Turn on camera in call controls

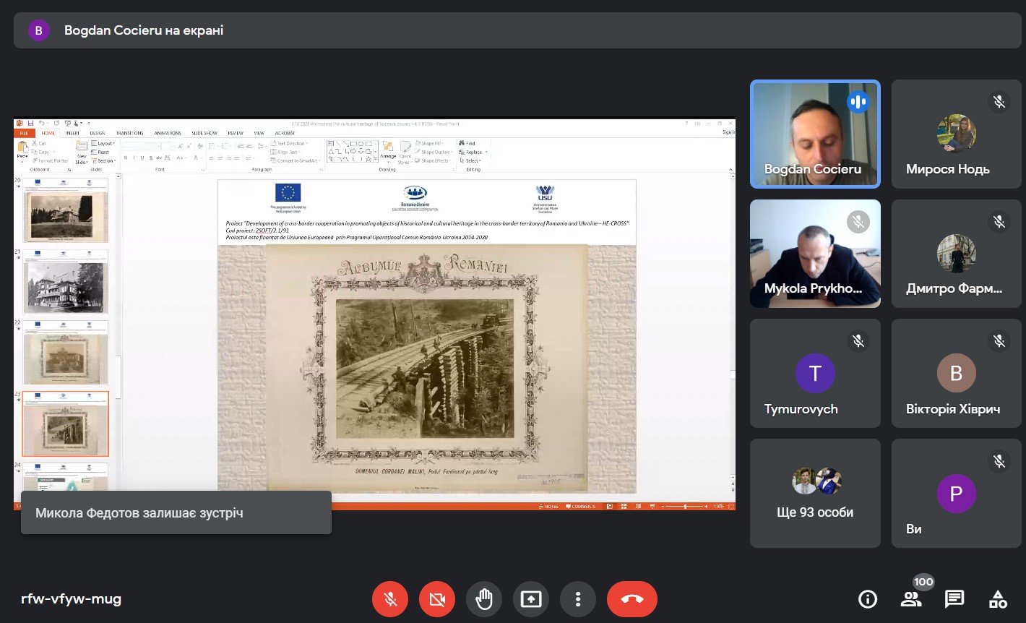(x=437, y=599)
